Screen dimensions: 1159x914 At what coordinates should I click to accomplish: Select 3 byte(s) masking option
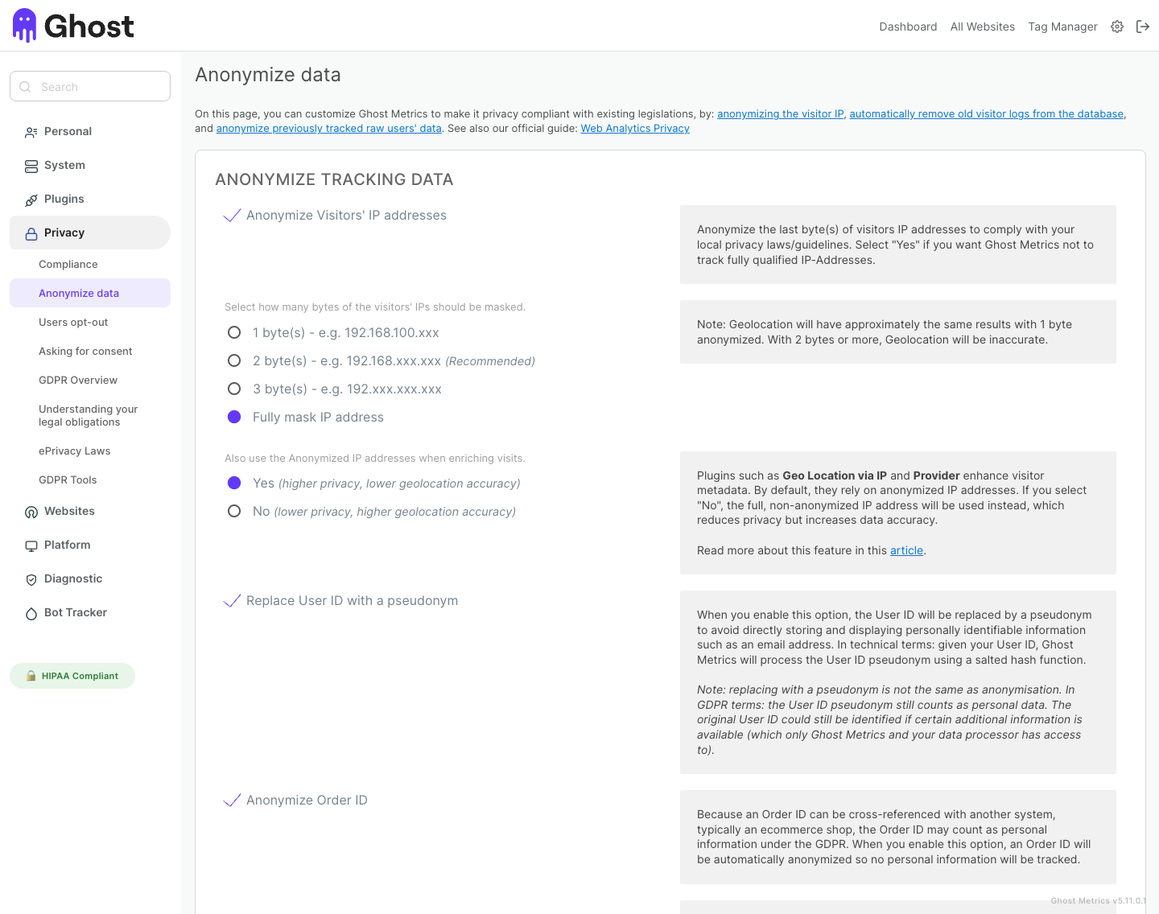pos(234,389)
